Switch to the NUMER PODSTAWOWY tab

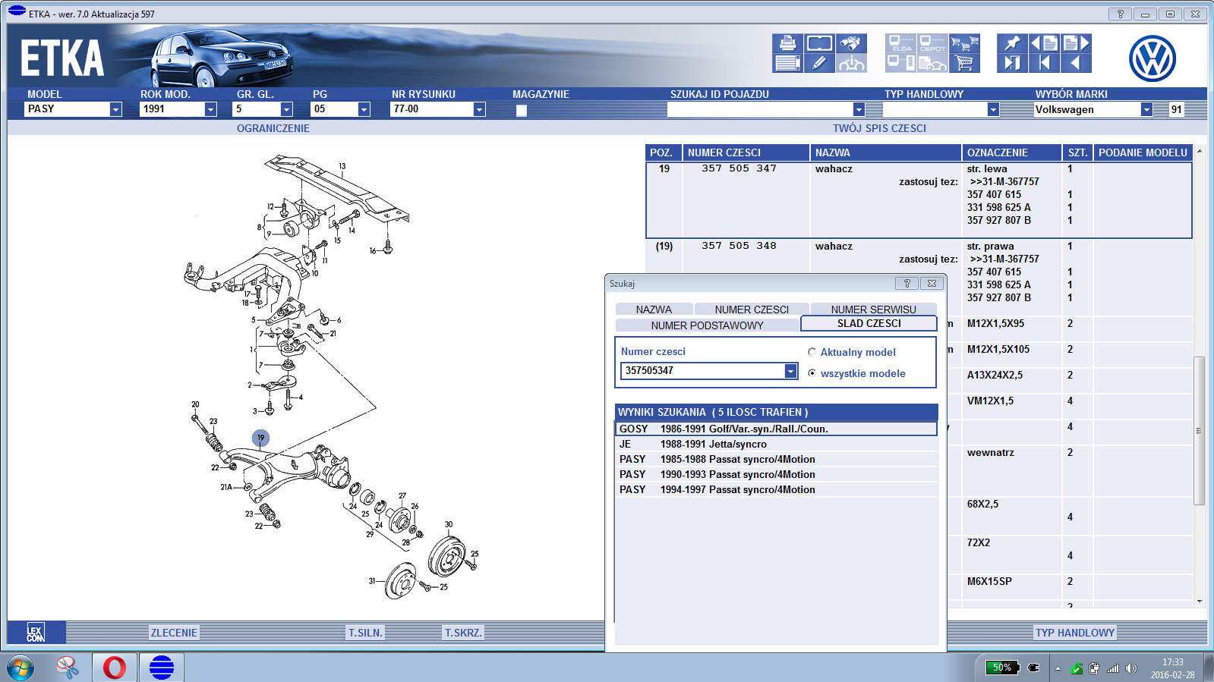coord(707,325)
